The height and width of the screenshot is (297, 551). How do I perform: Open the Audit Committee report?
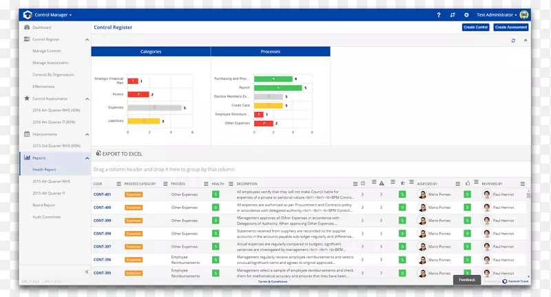click(x=46, y=217)
